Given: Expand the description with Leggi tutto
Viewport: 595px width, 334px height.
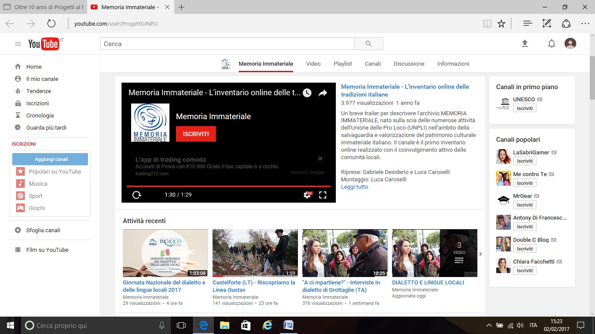Looking at the screenshot, I should click(355, 187).
